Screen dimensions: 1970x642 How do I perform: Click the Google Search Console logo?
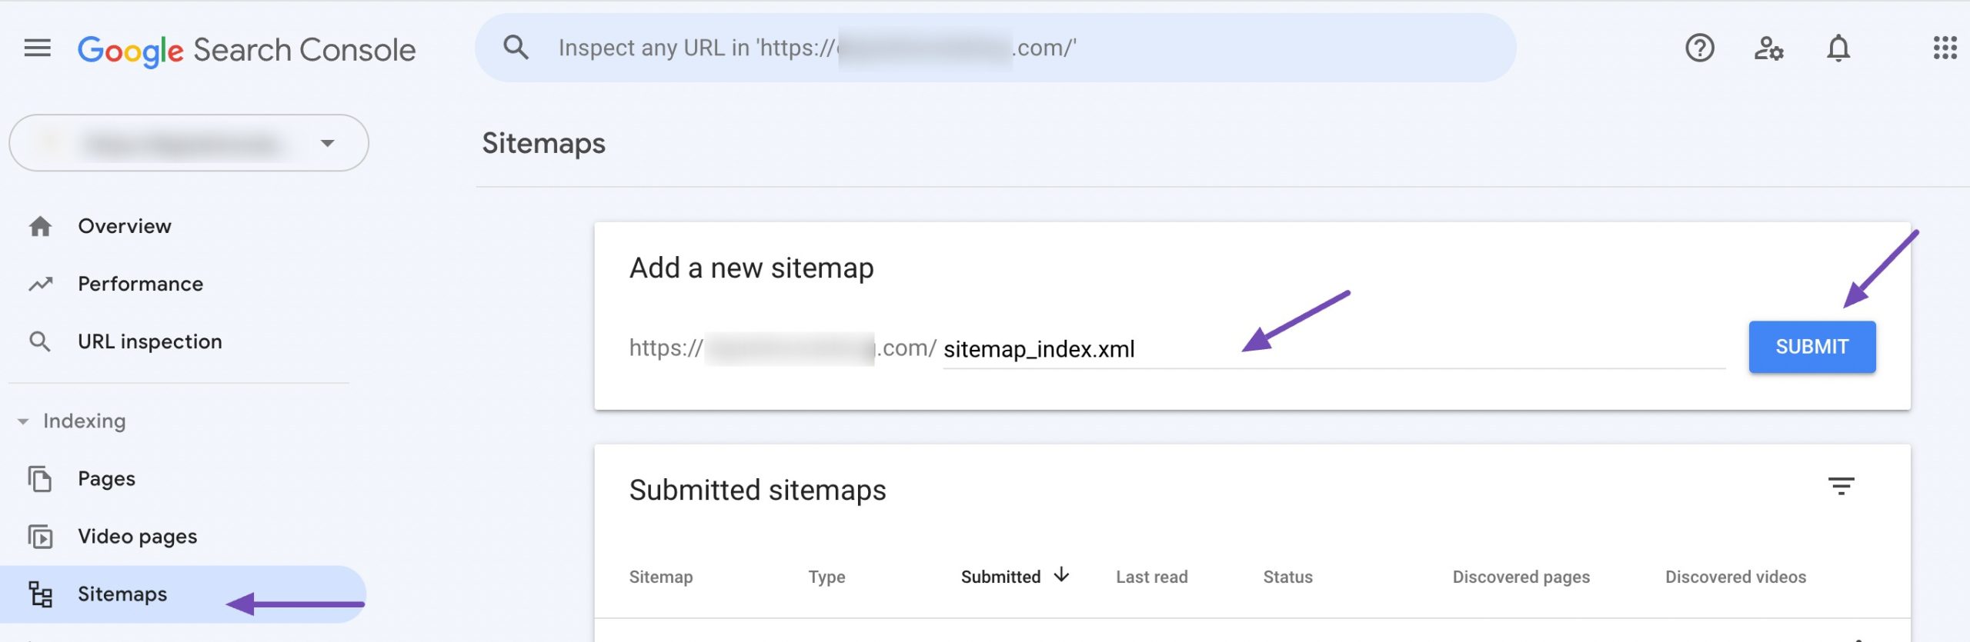tap(246, 48)
